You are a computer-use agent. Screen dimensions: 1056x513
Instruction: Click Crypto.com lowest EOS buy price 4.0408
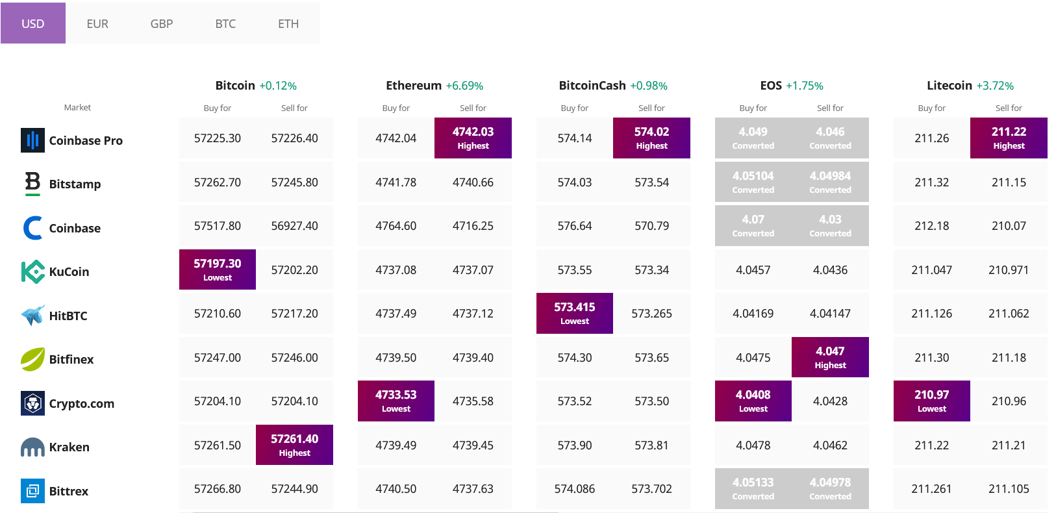coord(753,401)
